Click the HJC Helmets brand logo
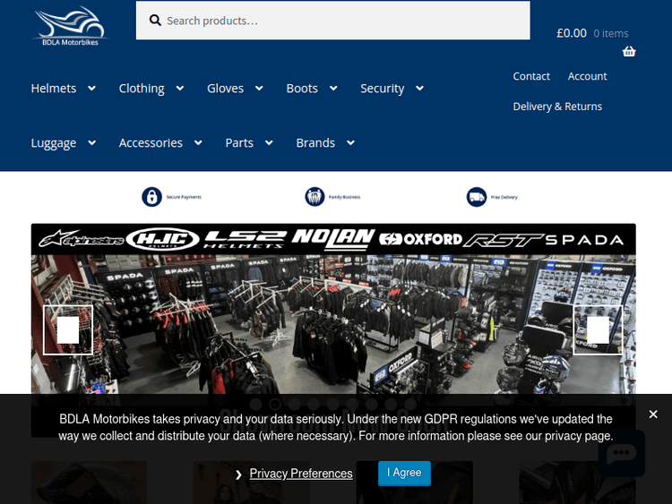The image size is (672, 504). pos(163,239)
